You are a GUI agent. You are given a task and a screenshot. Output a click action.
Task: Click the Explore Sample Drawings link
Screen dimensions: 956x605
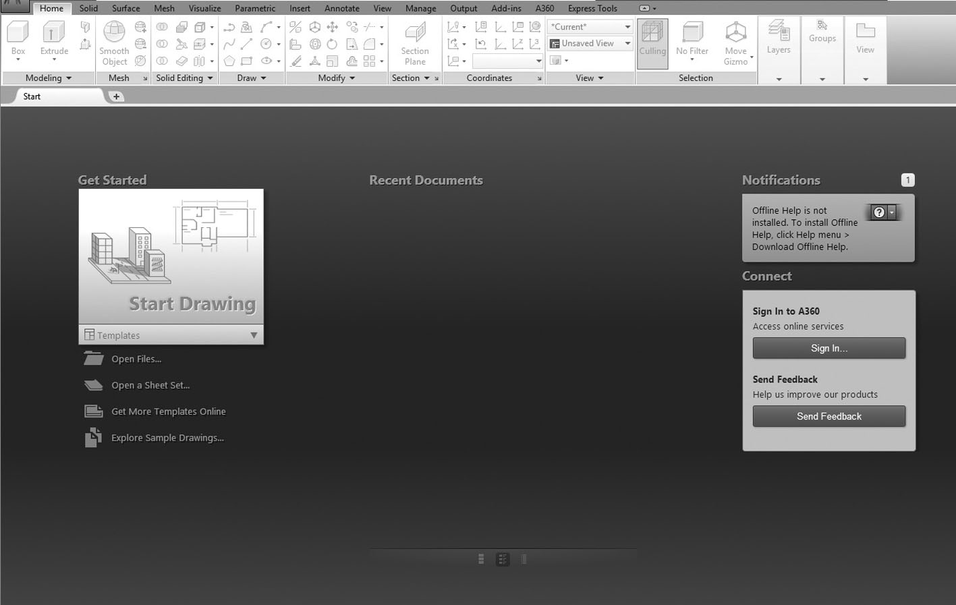pos(167,438)
